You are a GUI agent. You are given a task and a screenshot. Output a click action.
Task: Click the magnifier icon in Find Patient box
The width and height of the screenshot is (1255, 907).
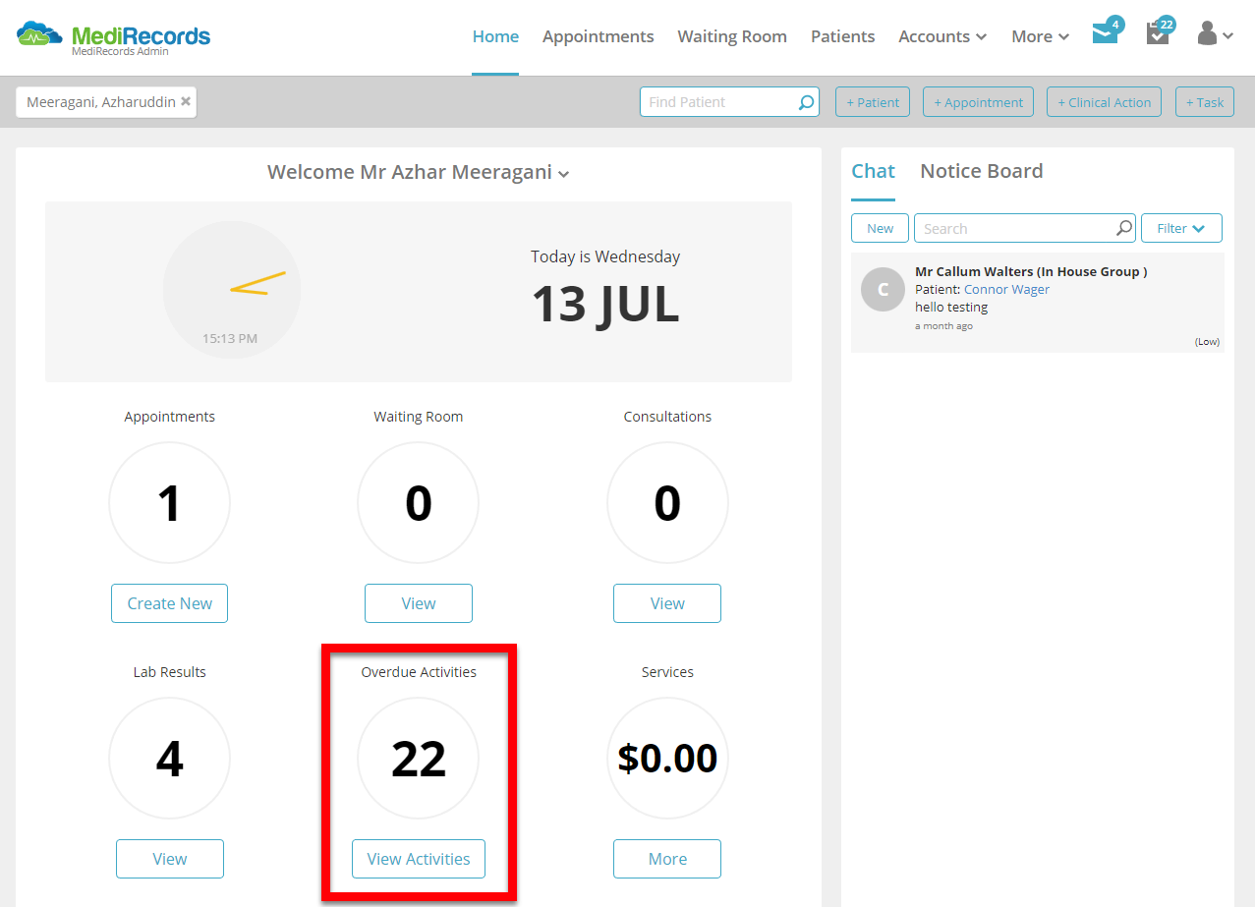pyautogui.click(x=806, y=102)
